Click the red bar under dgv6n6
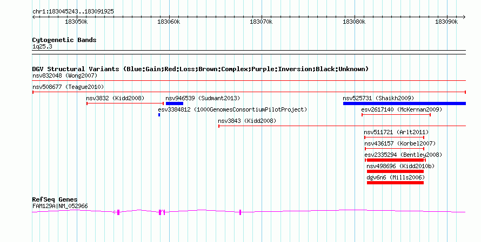 (395, 183)
